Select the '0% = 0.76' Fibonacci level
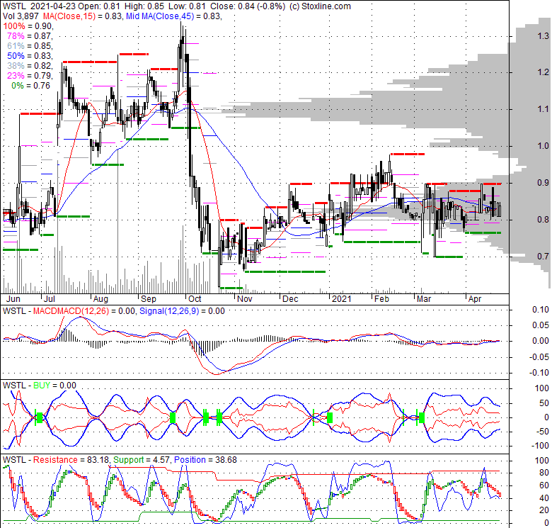 [x=31, y=86]
